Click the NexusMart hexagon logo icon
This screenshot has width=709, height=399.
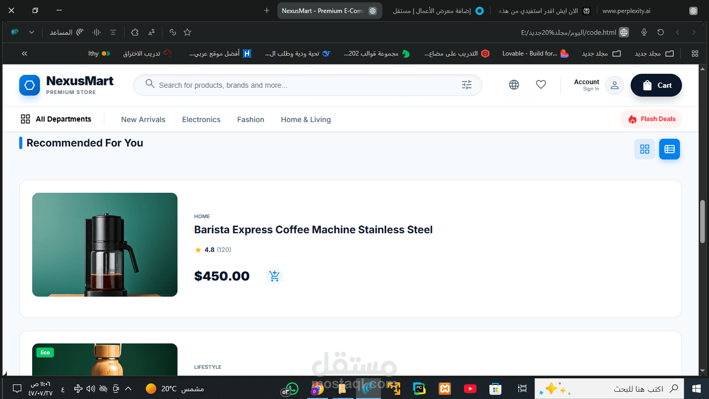coord(30,85)
